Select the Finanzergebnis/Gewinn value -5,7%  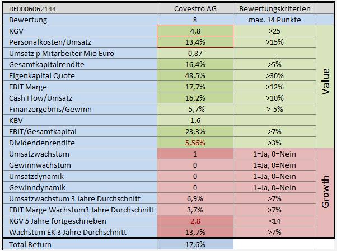(195, 109)
